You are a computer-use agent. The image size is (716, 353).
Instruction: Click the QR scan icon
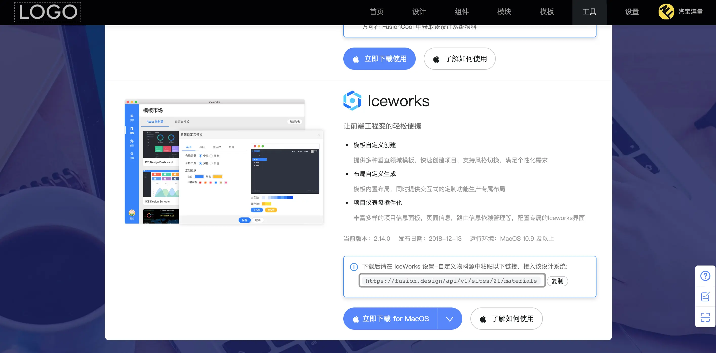click(705, 317)
